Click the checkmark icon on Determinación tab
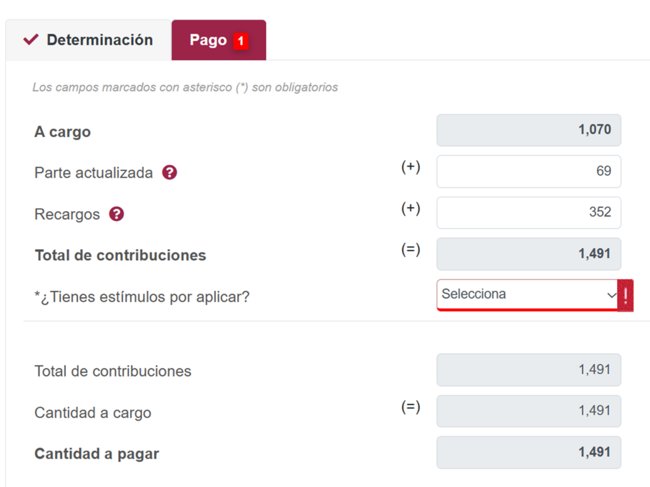The image size is (650, 487). 30,40
